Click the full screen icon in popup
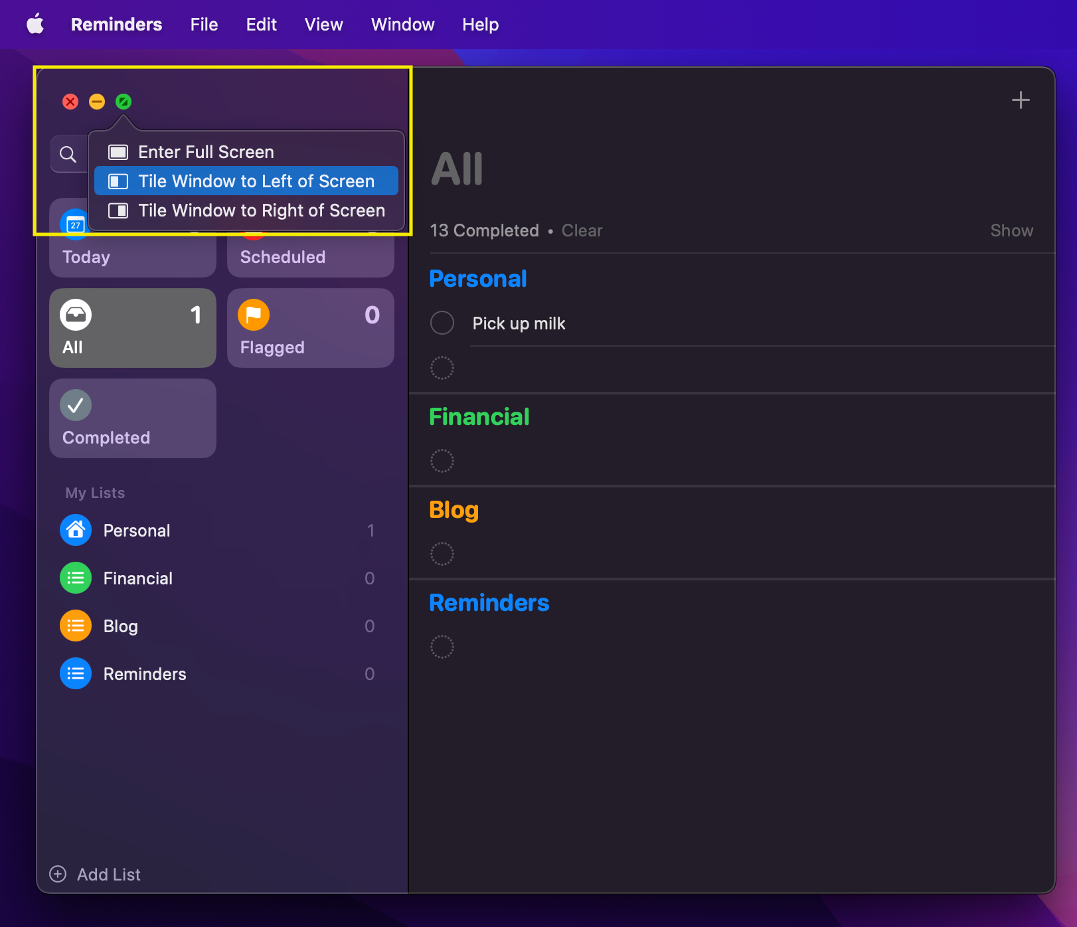This screenshot has width=1077, height=927. 118,152
